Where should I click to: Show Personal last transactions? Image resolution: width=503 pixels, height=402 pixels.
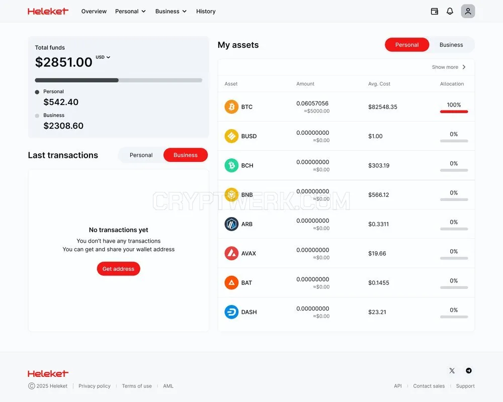pos(141,155)
